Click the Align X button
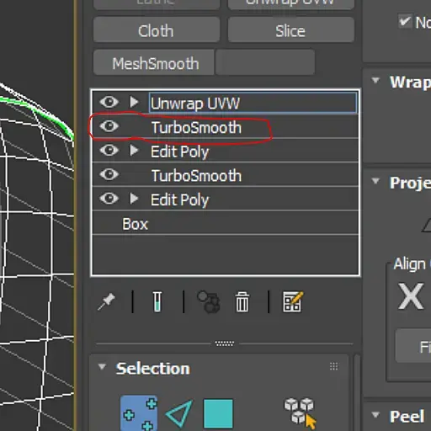Image resolution: width=431 pixels, height=431 pixels. pos(411,296)
